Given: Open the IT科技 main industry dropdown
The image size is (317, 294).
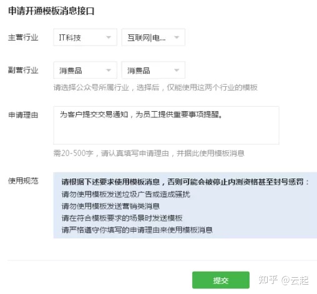Looking at the screenshot, I should coord(85,37).
